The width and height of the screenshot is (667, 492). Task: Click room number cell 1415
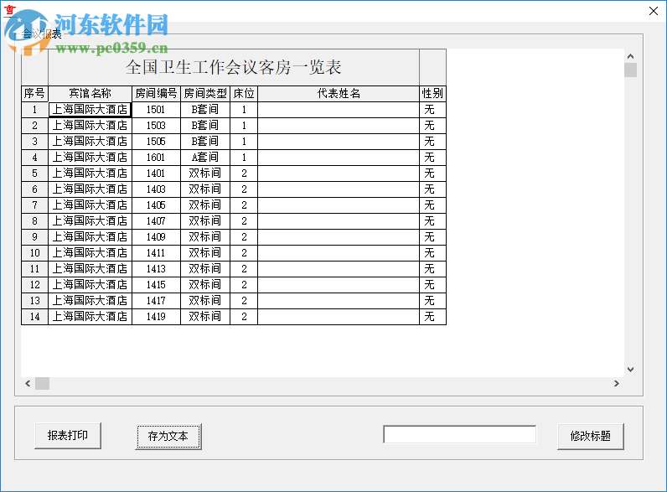pyautogui.click(x=156, y=285)
